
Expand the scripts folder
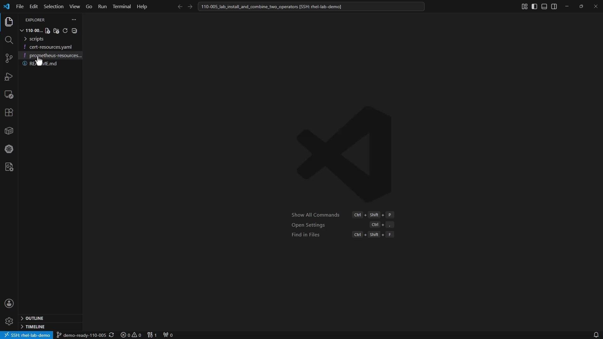click(x=50, y=39)
